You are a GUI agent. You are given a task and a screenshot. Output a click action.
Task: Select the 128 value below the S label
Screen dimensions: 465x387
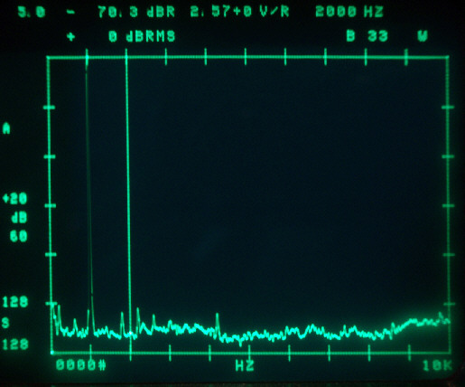[15, 344]
